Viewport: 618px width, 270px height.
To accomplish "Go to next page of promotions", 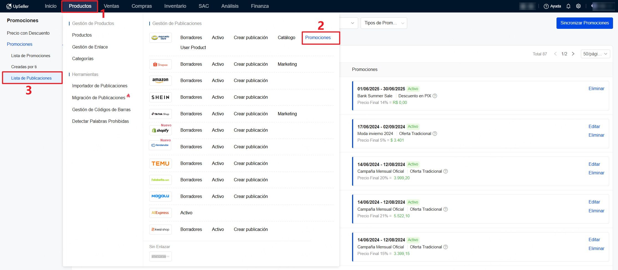I will tap(573, 54).
